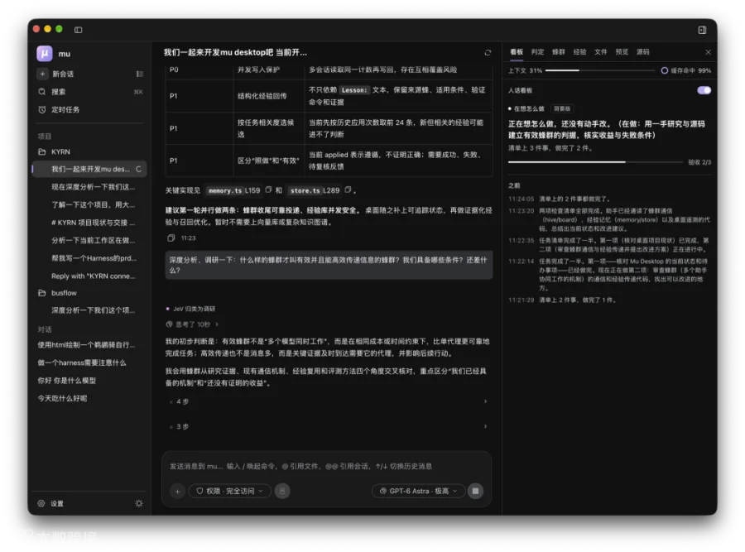Click the busflow project folder icon

(42, 293)
